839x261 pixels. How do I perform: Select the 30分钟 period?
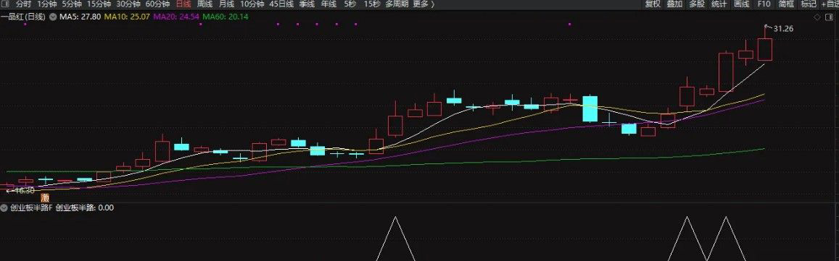[128, 4]
